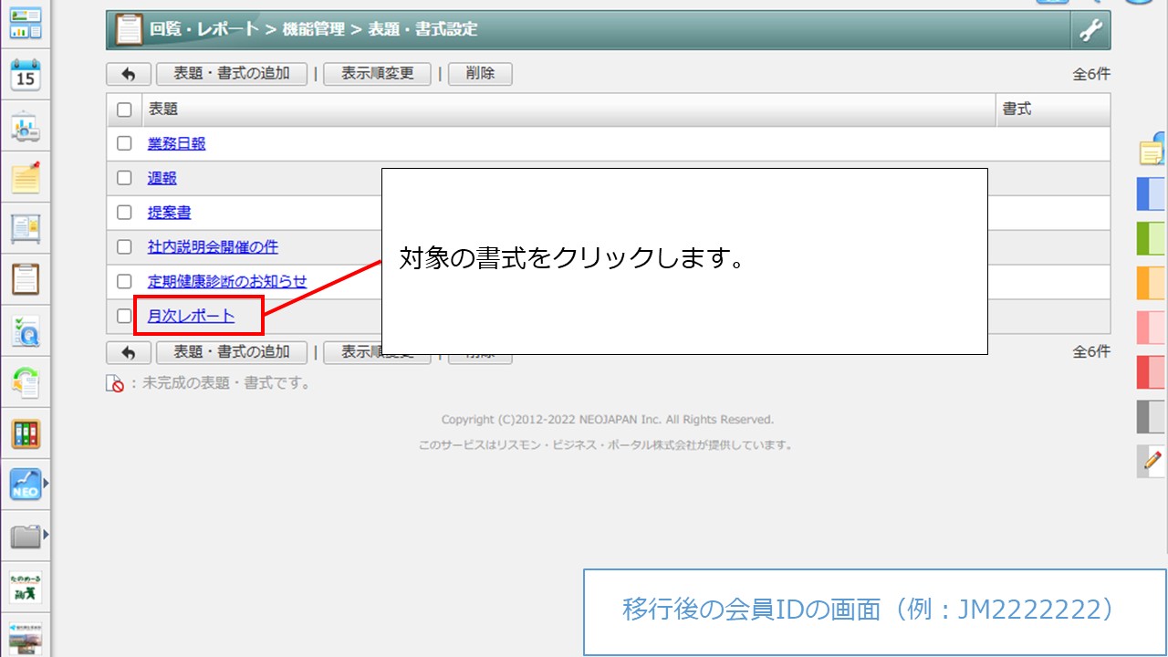Click the upper 表示順変更 button
This screenshot has height=657, width=1168.
tap(378, 74)
